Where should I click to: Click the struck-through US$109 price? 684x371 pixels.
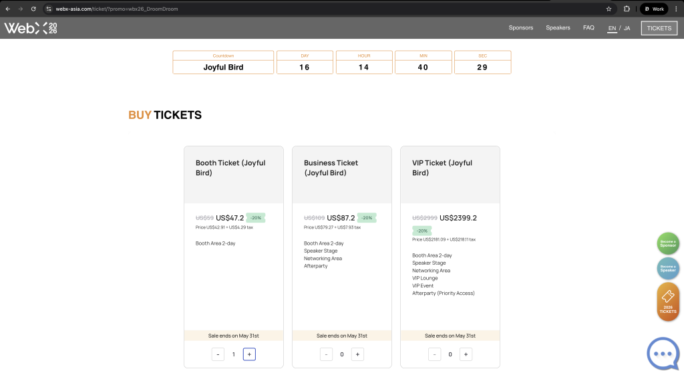coord(314,218)
